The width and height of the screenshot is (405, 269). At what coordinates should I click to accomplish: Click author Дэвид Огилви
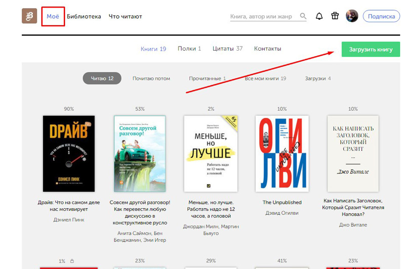click(x=282, y=213)
